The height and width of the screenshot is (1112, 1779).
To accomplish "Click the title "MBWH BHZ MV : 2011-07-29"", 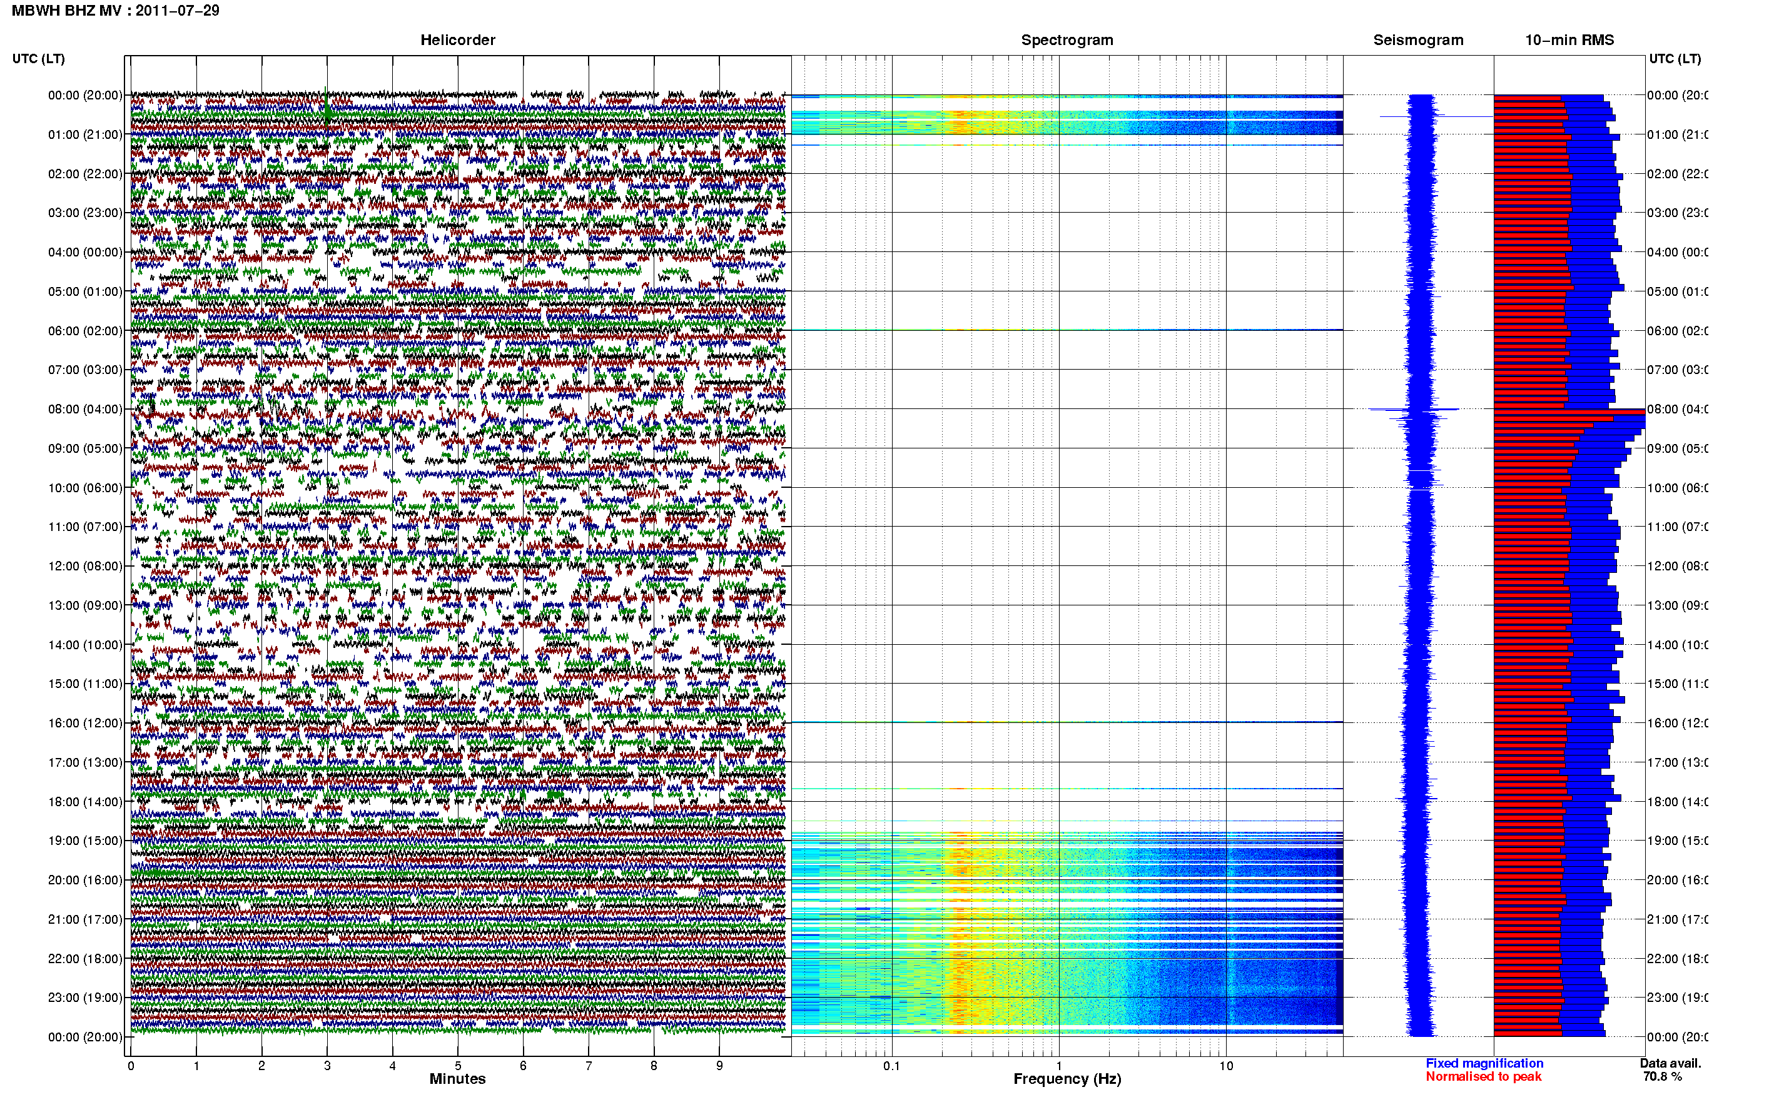I will (x=116, y=10).
